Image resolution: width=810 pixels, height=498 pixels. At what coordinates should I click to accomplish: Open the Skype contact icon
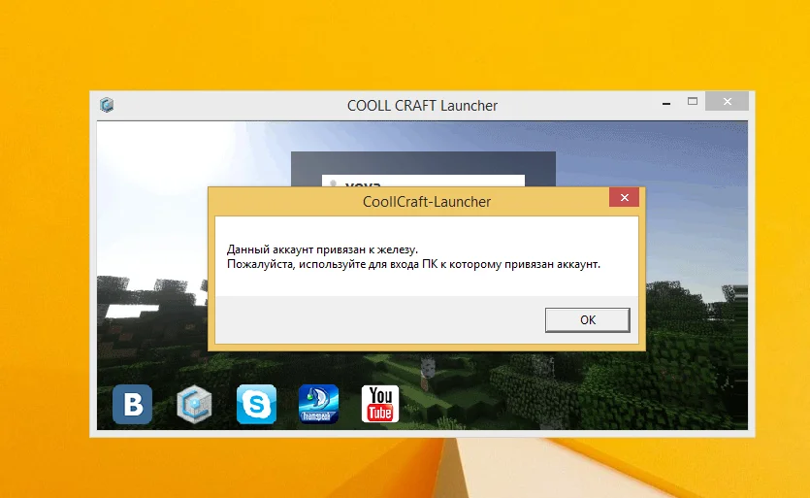[x=256, y=404]
